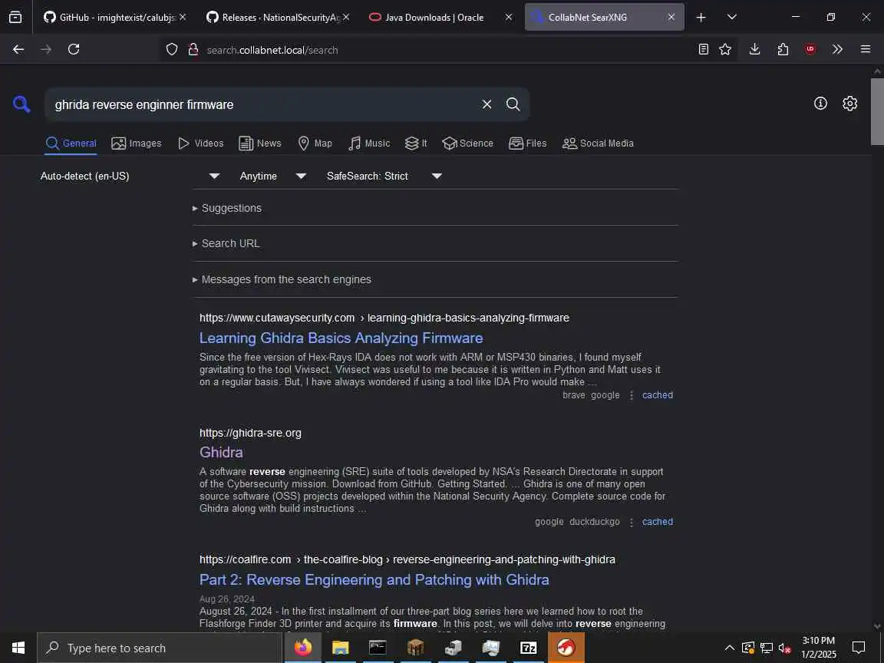Viewport: 884px width, 663px height.
Task: List all tabs dropdown arrow
Action: (x=732, y=18)
